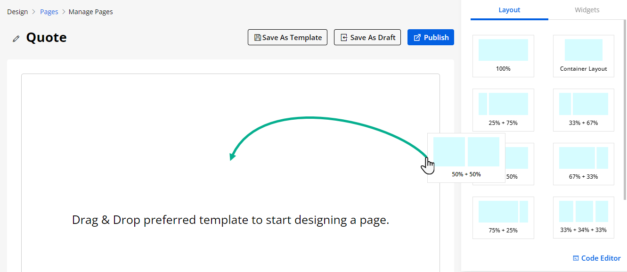Click the layout panel scrollbar

click(x=625, y=108)
